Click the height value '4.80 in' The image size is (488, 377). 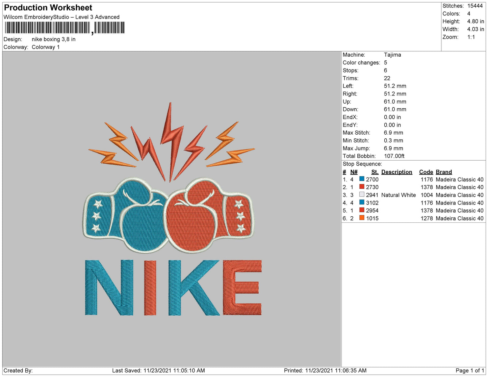476,21
